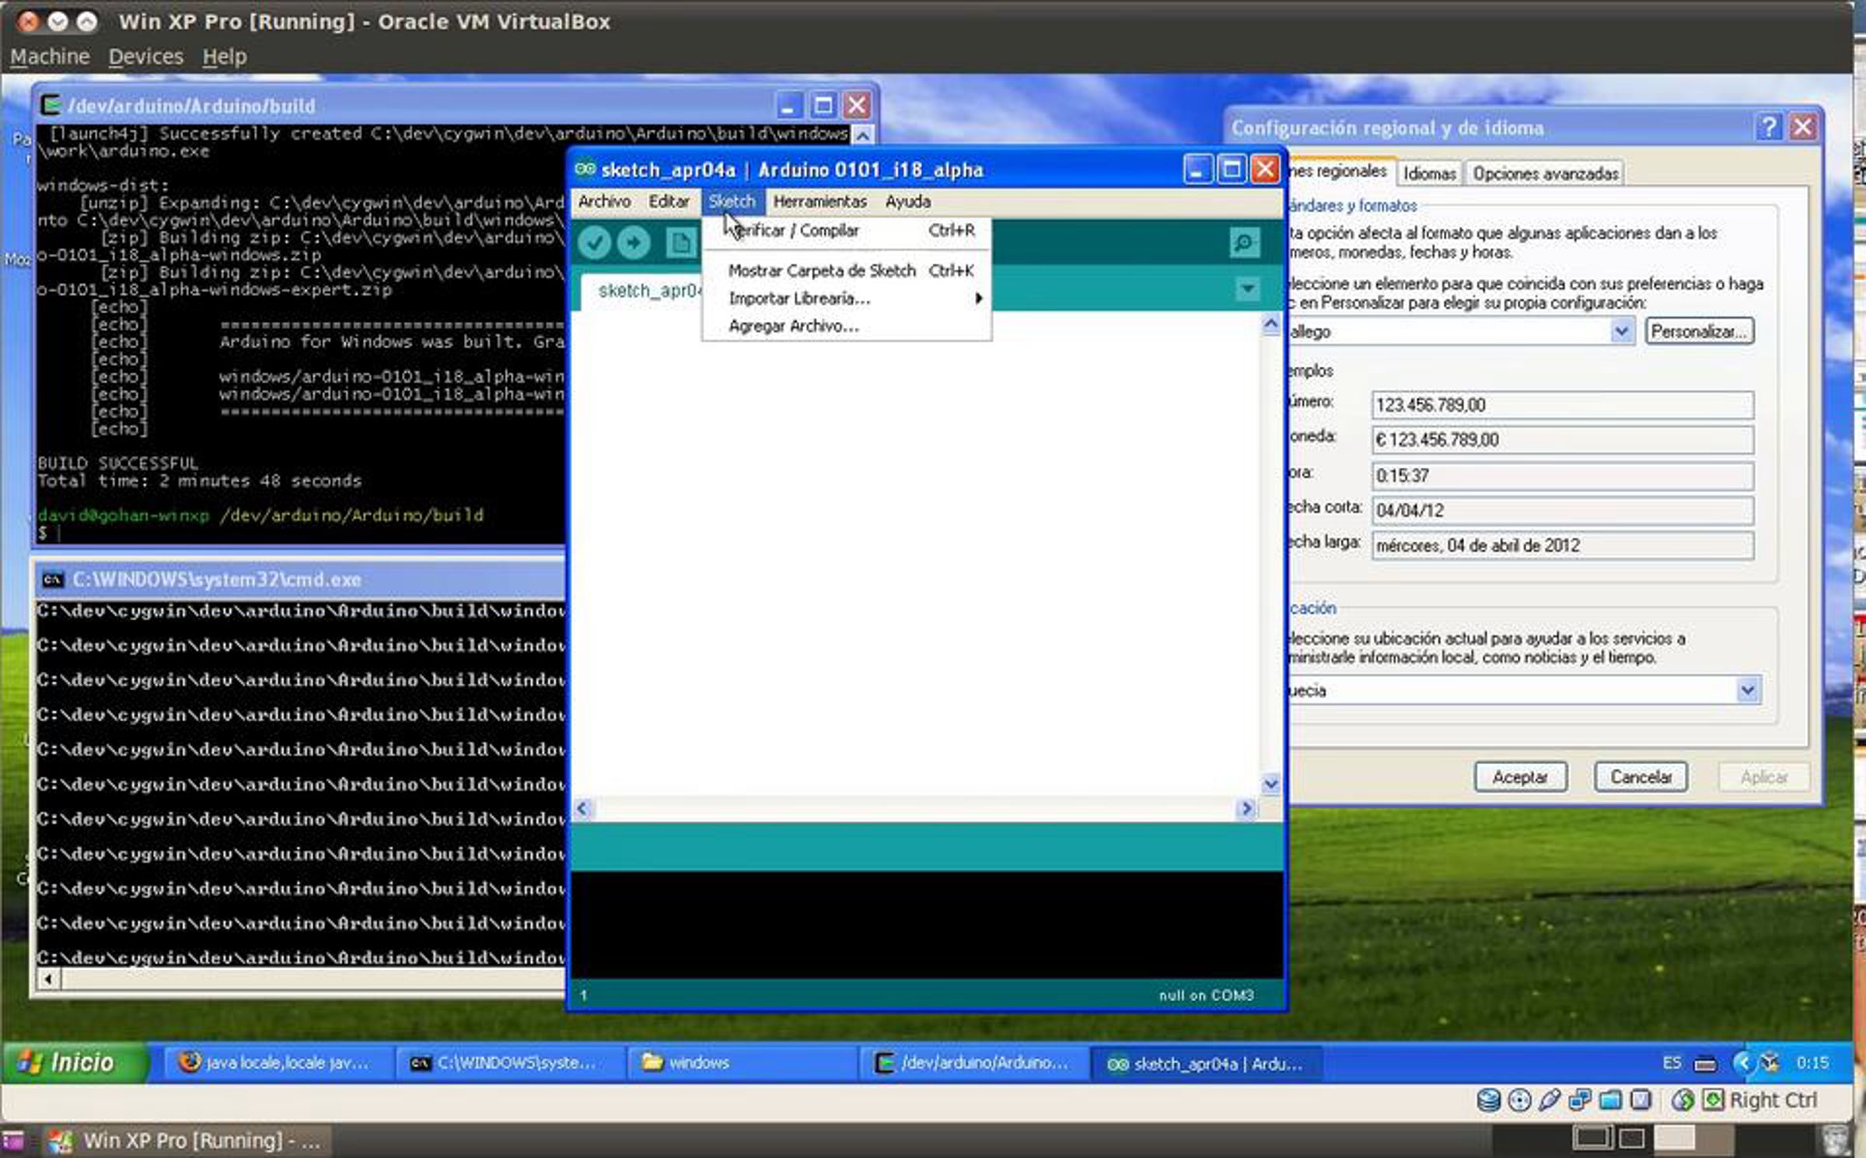The image size is (1866, 1158).
Task: Click the Arduino Verify checkmark button
Action: pyautogui.click(x=595, y=243)
